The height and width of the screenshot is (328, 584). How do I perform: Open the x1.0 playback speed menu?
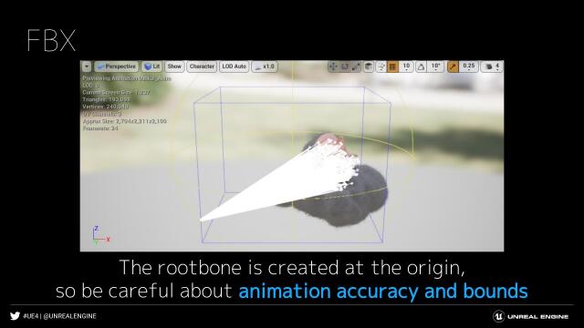click(265, 67)
